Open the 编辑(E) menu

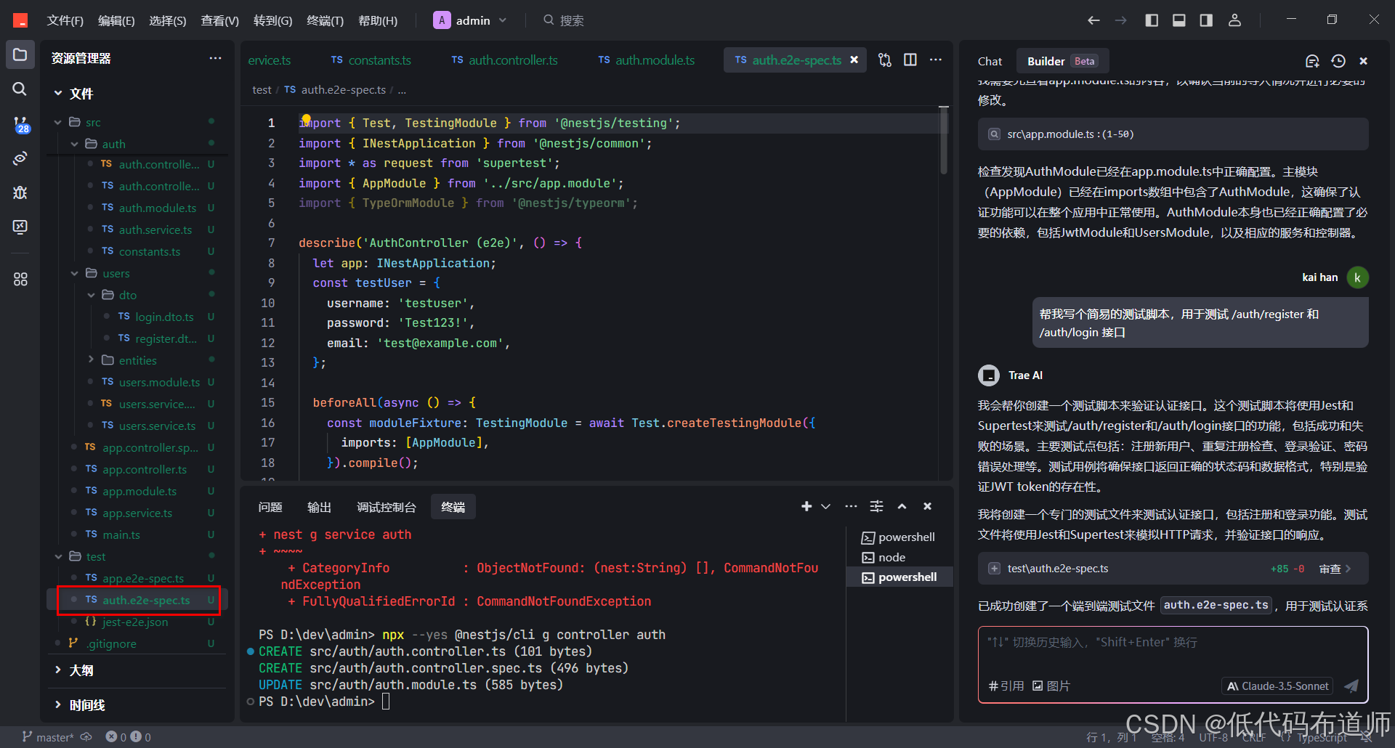pos(116,20)
